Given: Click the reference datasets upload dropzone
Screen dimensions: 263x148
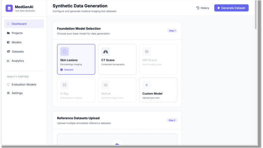Looking at the screenshot, I should tap(117, 140).
